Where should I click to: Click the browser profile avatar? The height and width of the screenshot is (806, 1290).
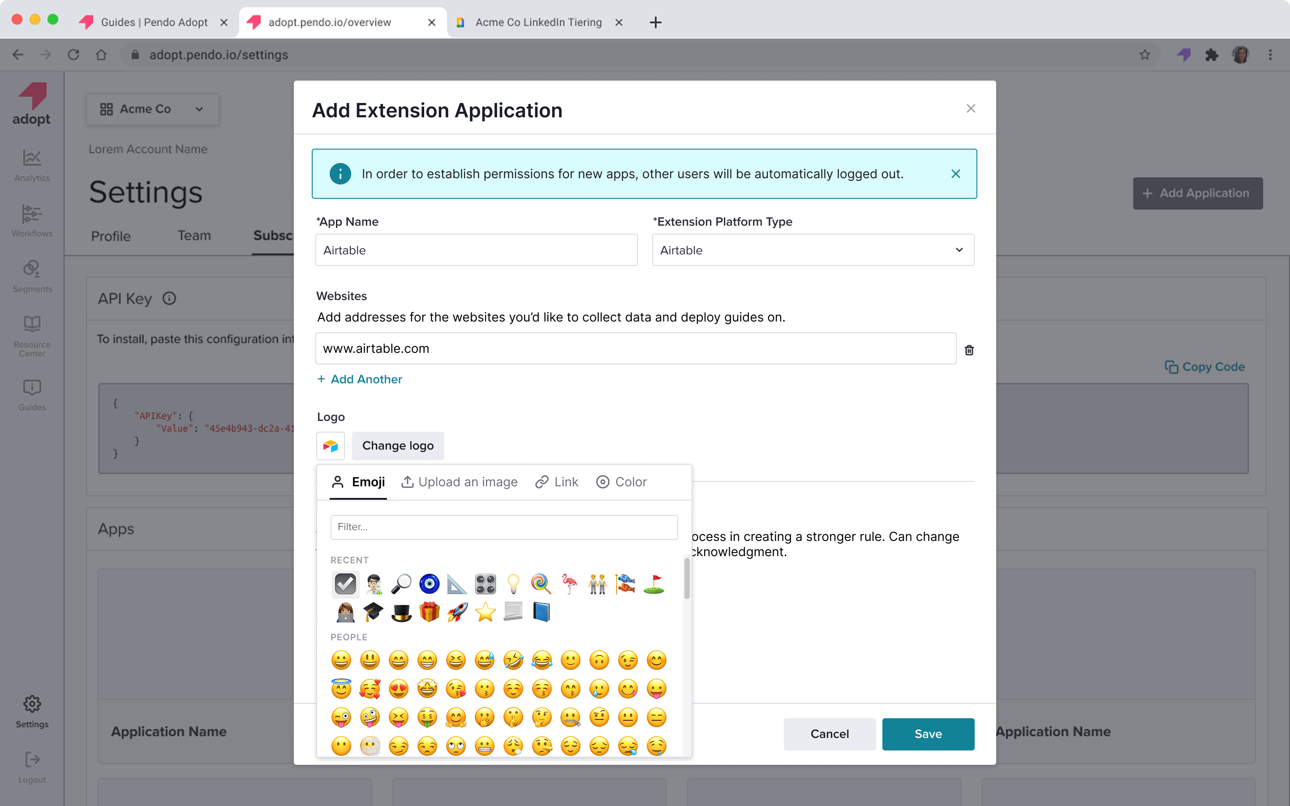pos(1241,54)
